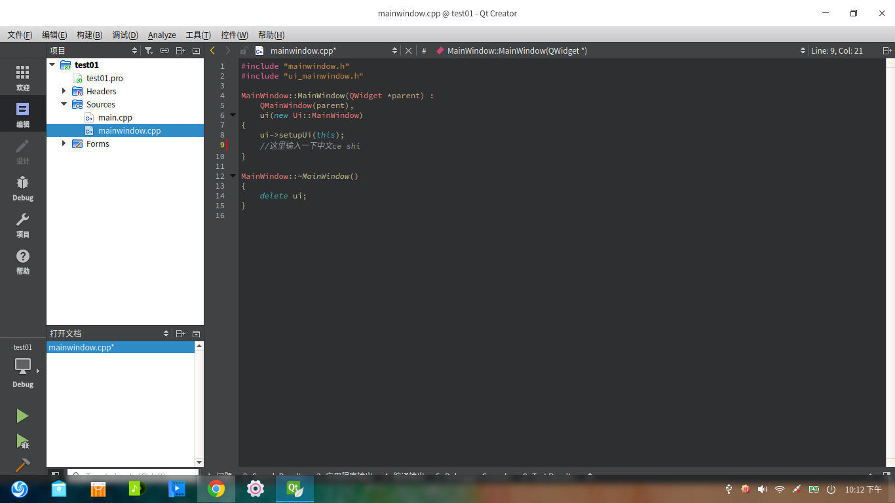Collapse the Sources folder
895x503 pixels.
pyautogui.click(x=64, y=104)
